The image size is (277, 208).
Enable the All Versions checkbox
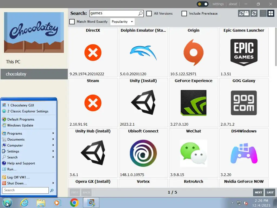tap(149, 14)
